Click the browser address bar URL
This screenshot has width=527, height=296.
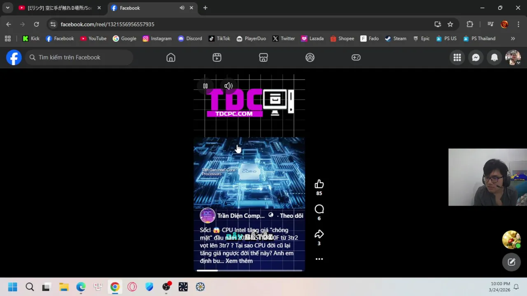click(x=107, y=24)
